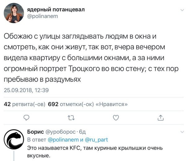Open the polinanem profile avatar photo
The image size is (187, 161).
(14, 13)
